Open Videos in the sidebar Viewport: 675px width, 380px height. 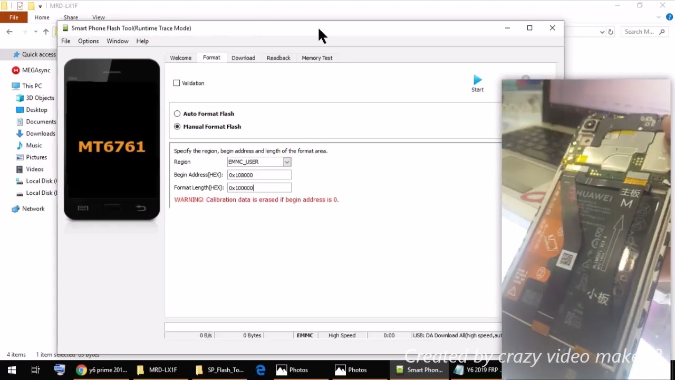30,169
